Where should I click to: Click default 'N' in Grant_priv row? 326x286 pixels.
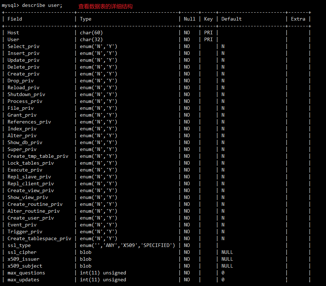tap(223, 115)
